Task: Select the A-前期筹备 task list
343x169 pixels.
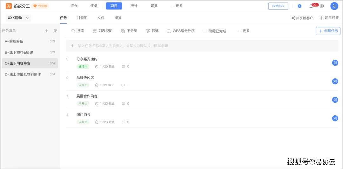Action: [x=30, y=41]
